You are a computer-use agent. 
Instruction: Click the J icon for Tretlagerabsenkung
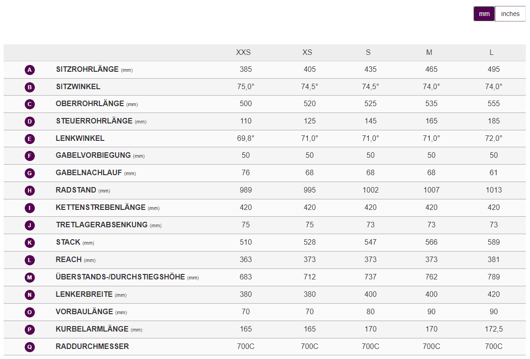click(x=30, y=225)
